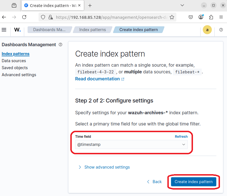The image size is (227, 196).
Task: Click the Dashboards Management help tooltip icon
Action: 60,45
